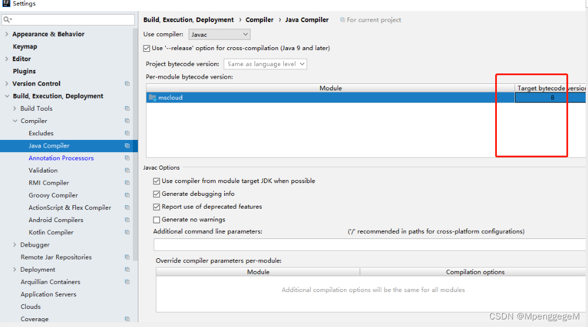Collapse Build, Execution, Deployment node

(7, 96)
